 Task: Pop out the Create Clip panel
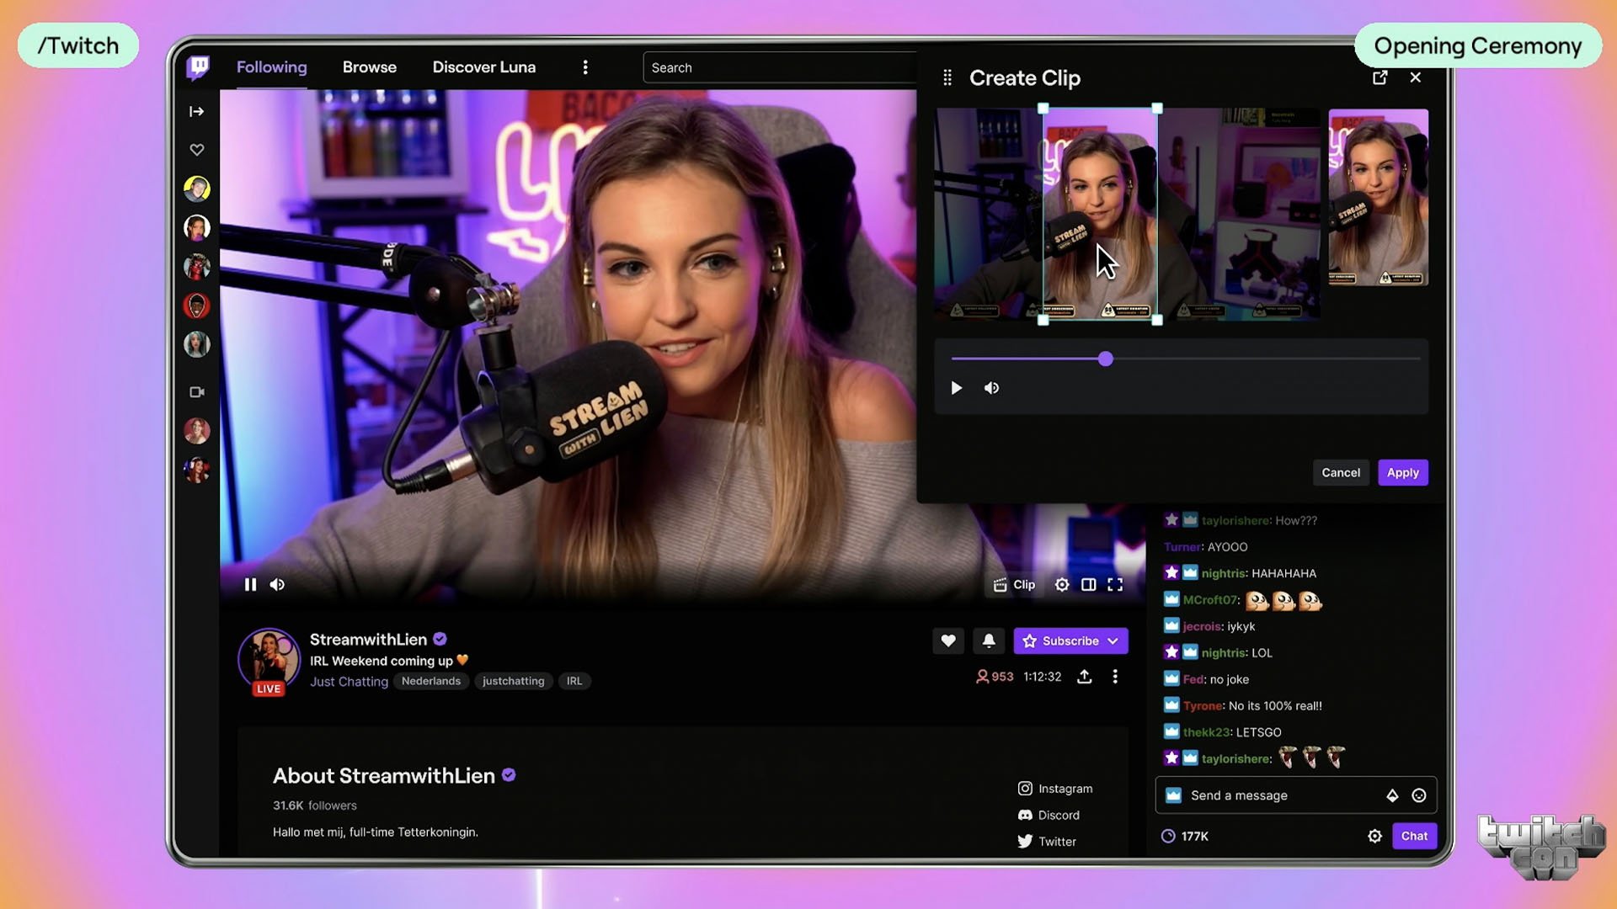pos(1380,77)
